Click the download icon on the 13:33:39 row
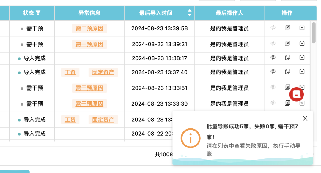The width and height of the screenshot is (321, 173). coord(302,104)
